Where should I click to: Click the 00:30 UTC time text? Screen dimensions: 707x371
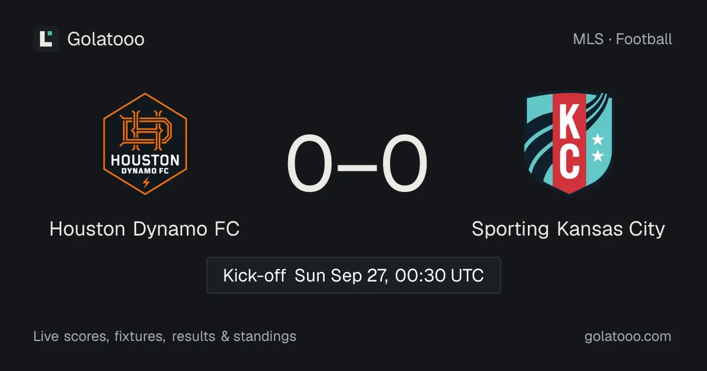pyautogui.click(x=438, y=275)
